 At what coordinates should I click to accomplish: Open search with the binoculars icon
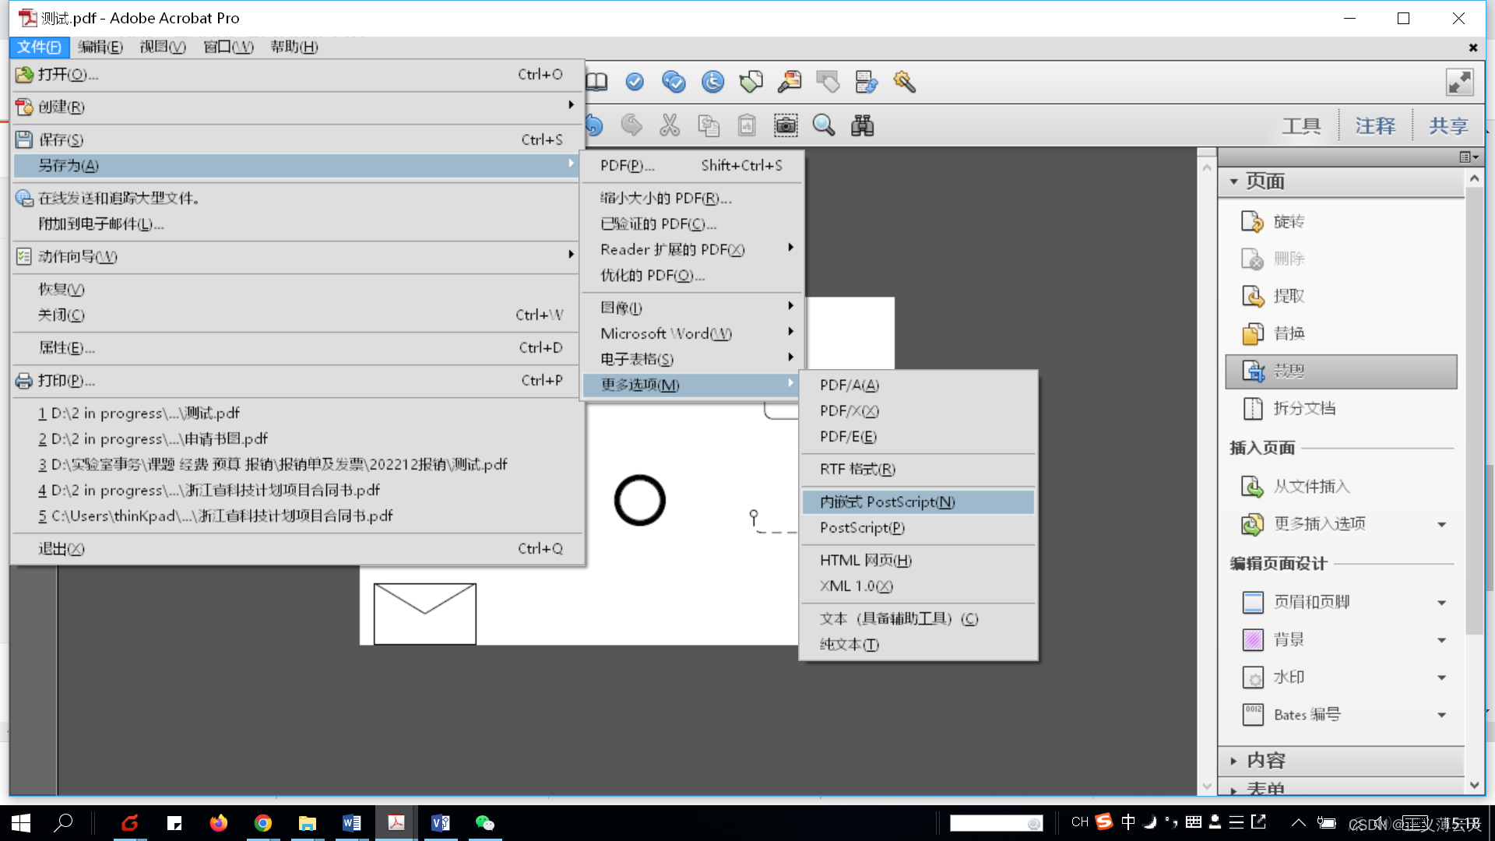[x=861, y=125]
